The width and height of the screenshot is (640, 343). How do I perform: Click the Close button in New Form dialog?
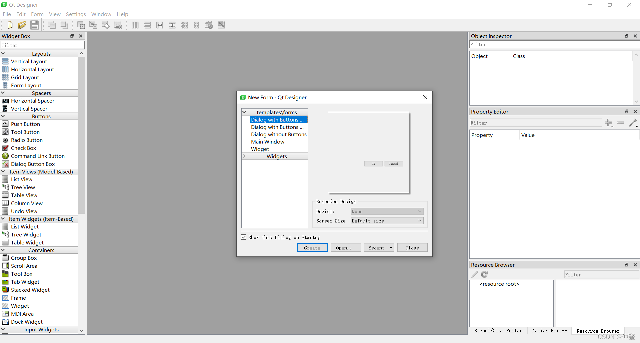[x=412, y=248]
